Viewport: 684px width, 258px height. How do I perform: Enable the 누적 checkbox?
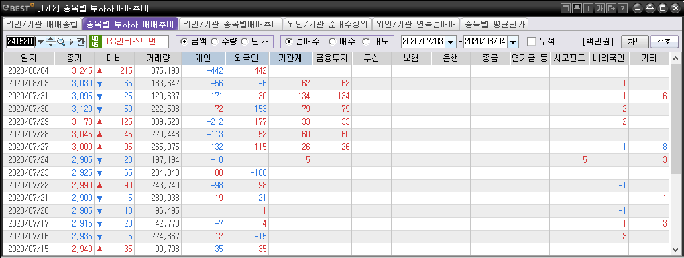coord(531,42)
